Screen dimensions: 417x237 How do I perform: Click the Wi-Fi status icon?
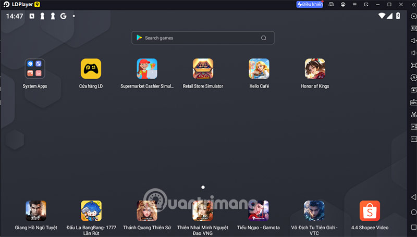[x=382, y=16]
